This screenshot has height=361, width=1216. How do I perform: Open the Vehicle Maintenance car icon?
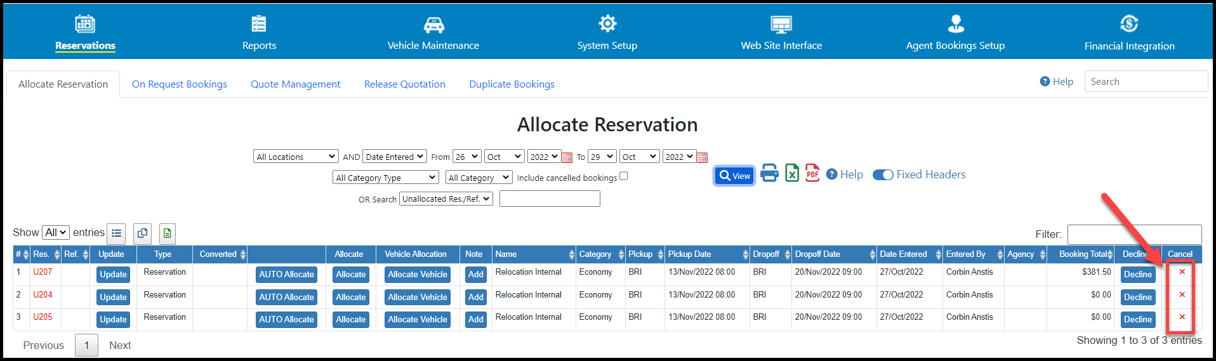(x=433, y=25)
